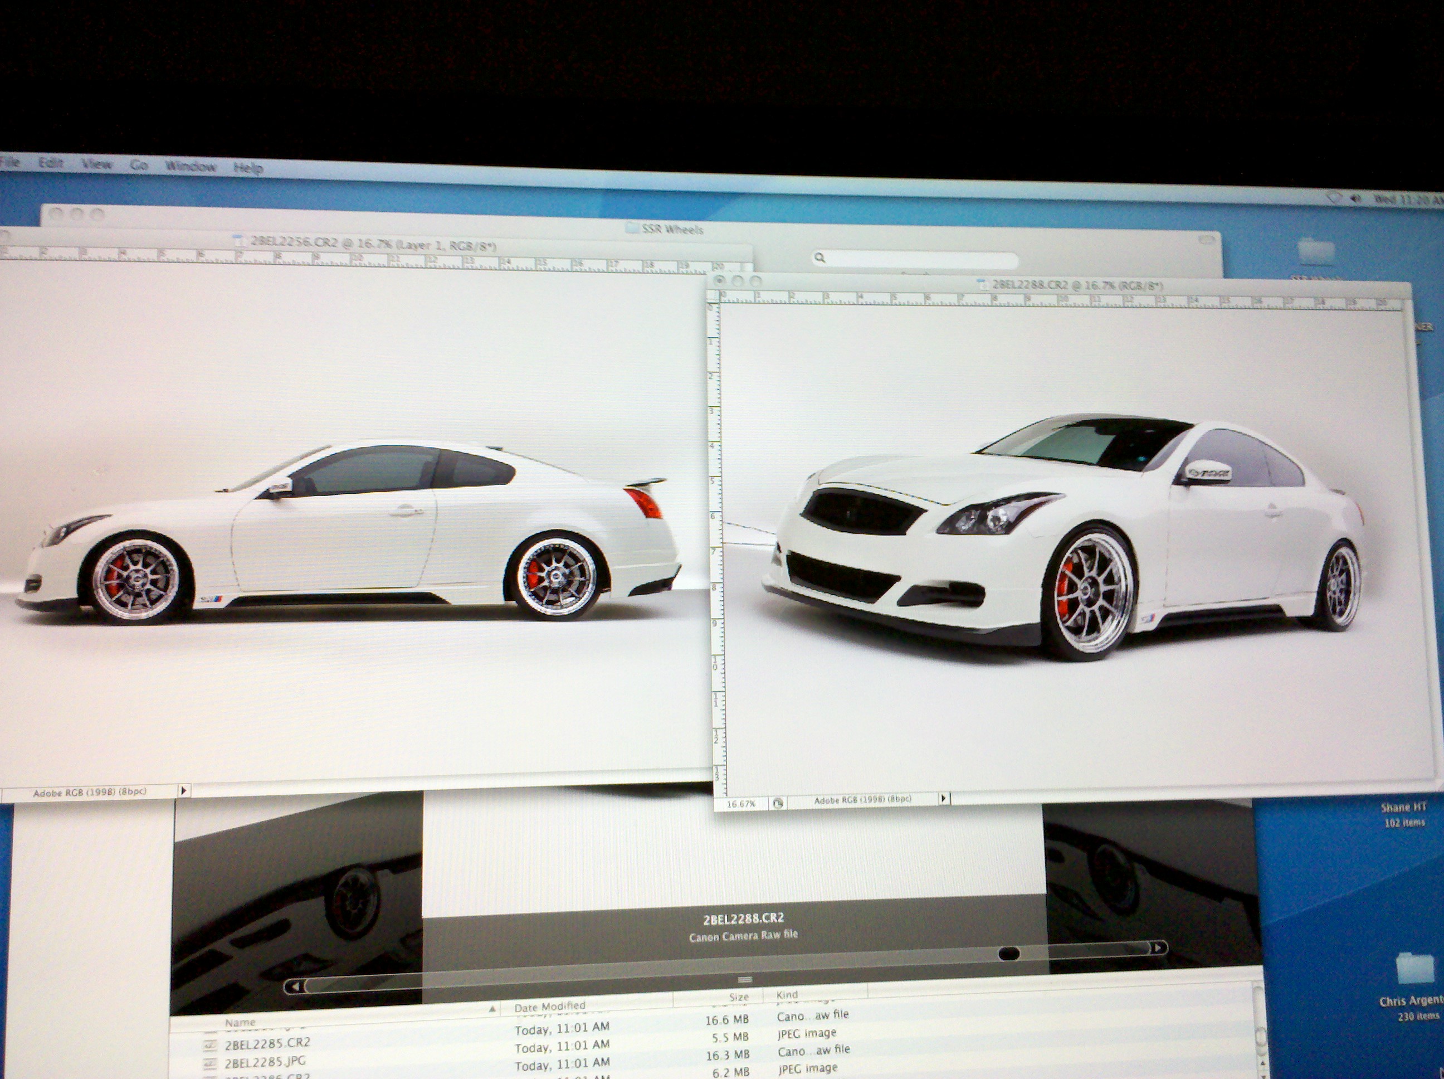
Task: Sort files by Size column header
Action: [x=738, y=998]
